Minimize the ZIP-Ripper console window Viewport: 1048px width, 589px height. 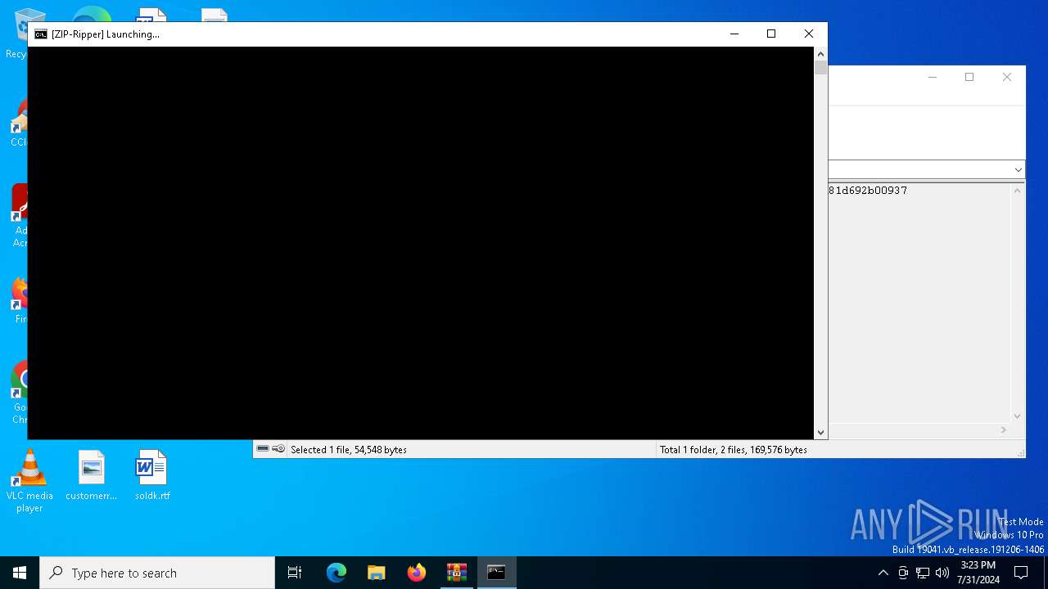(734, 34)
